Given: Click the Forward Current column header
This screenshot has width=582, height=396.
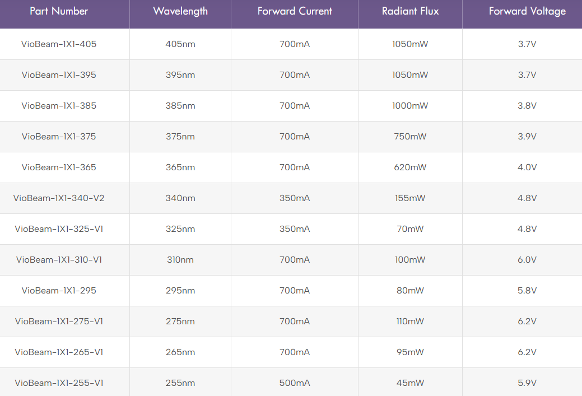Looking at the screenshot, I should [295, 11].
